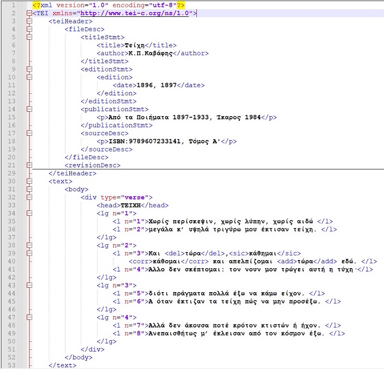Click the closing </div> tag
This screenshot has width=384, height=369.
click(93, 349)
